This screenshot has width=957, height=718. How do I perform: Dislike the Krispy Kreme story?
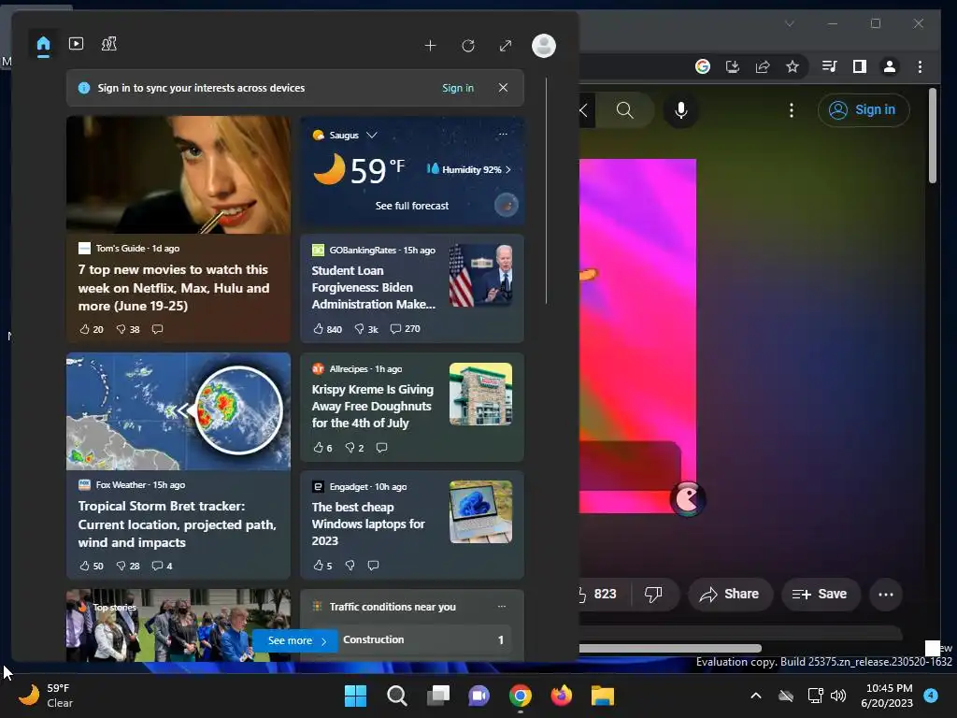354,448
